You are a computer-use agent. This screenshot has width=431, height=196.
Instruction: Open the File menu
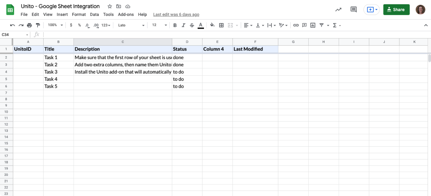pos(24,15)
